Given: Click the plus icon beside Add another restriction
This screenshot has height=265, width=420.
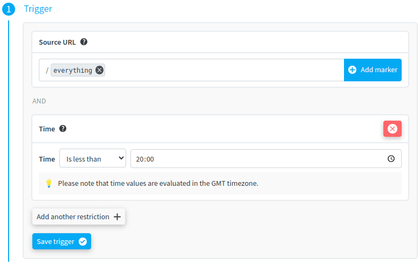Looking at the screenshot, I should [x=117, y=217].
